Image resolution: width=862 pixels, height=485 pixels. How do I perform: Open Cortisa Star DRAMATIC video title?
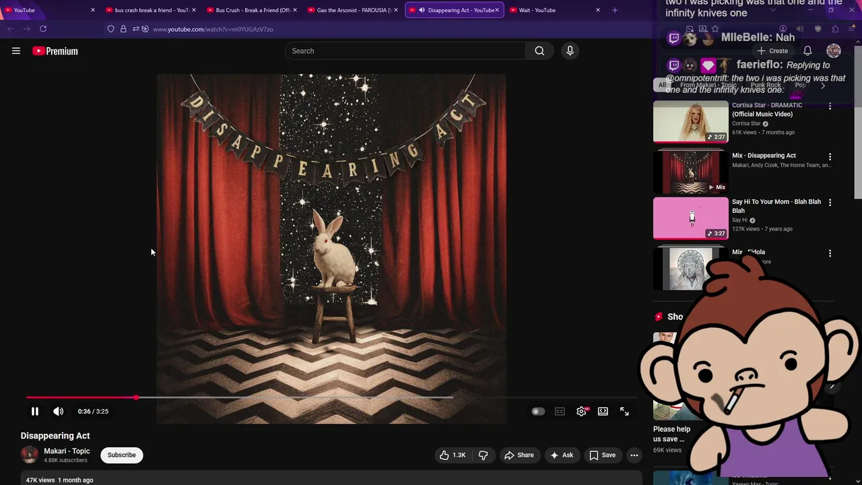pyautogui.click(x=767, y=110)
